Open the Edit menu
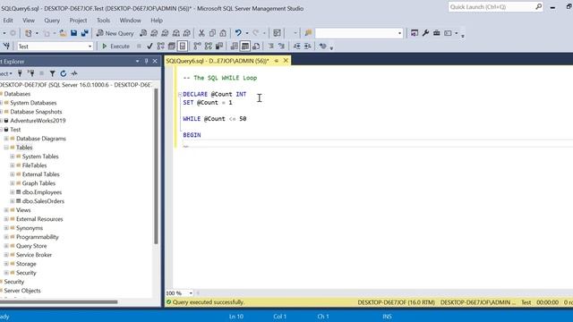The height and width of the screenshot is (322, 573). (8, 21)
